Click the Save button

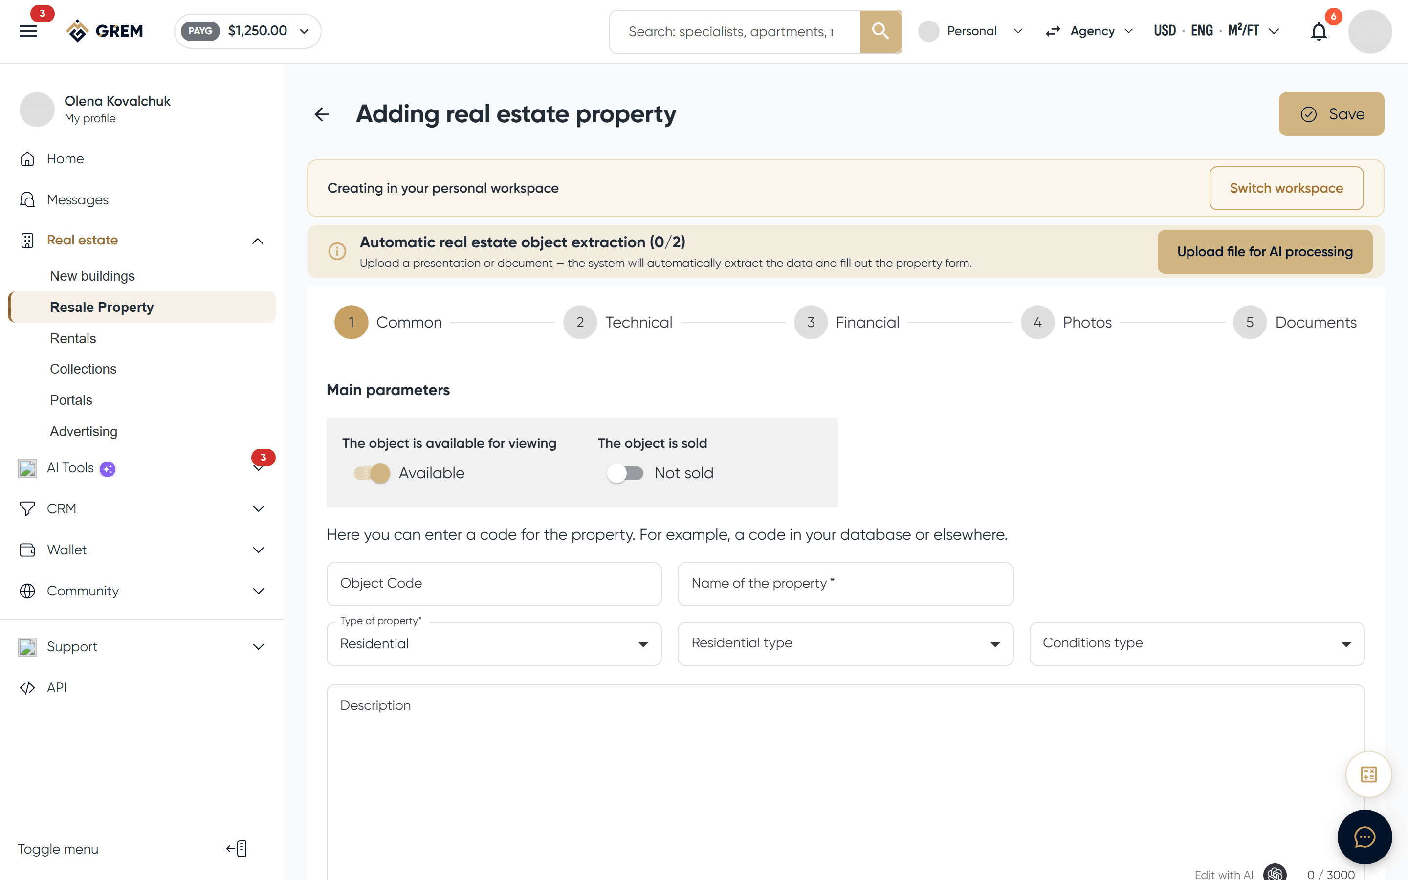click(x=1331, y=114)
